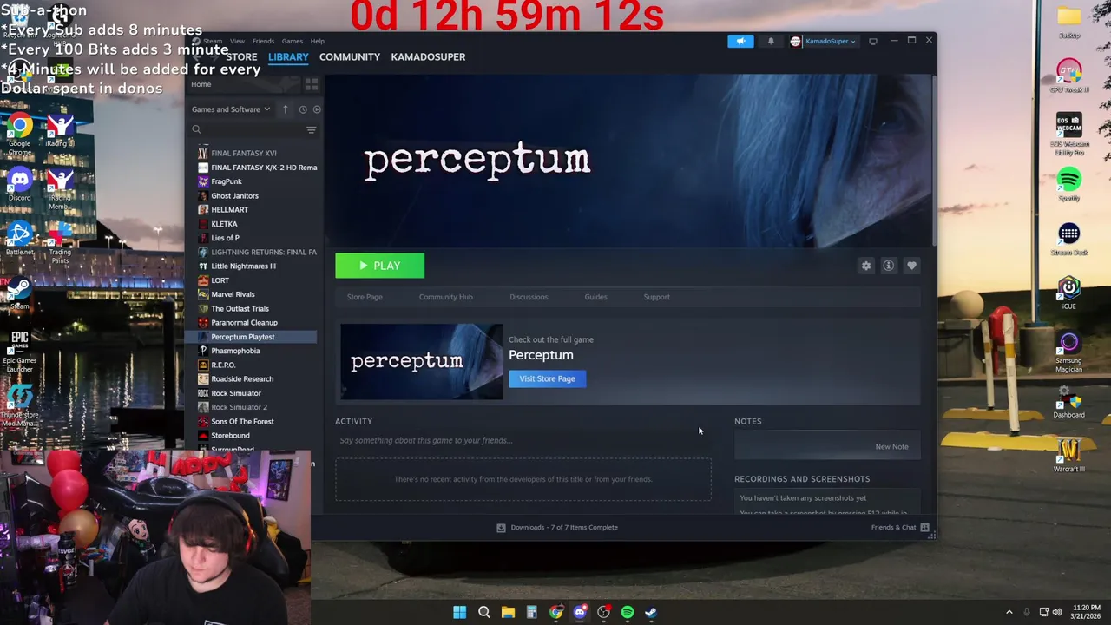The height and width of the screenshot is (625, 1111).
Task: Open the Guides link
Action: 595,297
